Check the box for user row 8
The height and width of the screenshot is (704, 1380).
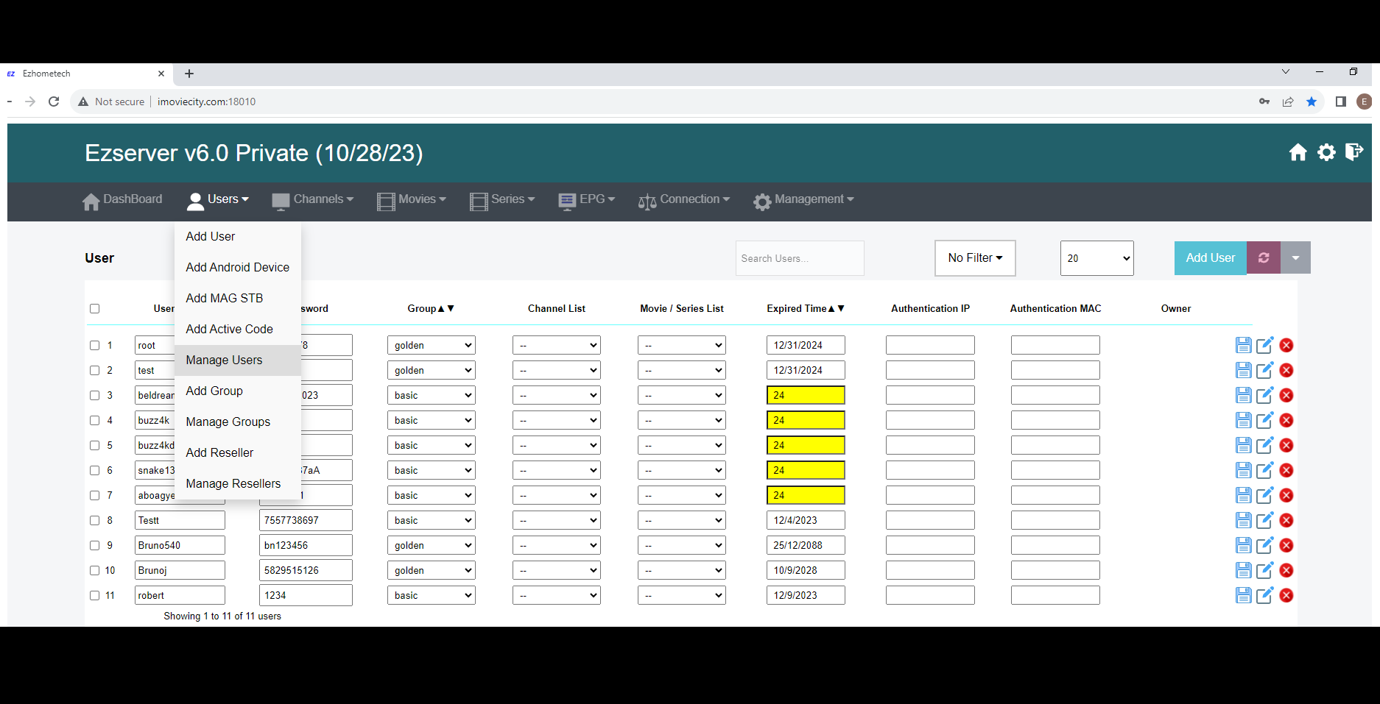tap(94, 520)
